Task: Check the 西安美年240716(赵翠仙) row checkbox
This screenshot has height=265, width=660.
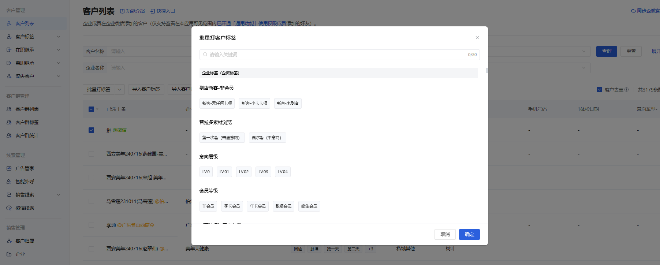Action: (x=92, y=249)
